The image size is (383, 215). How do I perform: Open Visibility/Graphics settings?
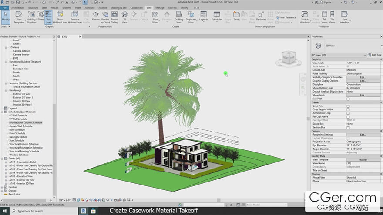click(x=31, y=17)
